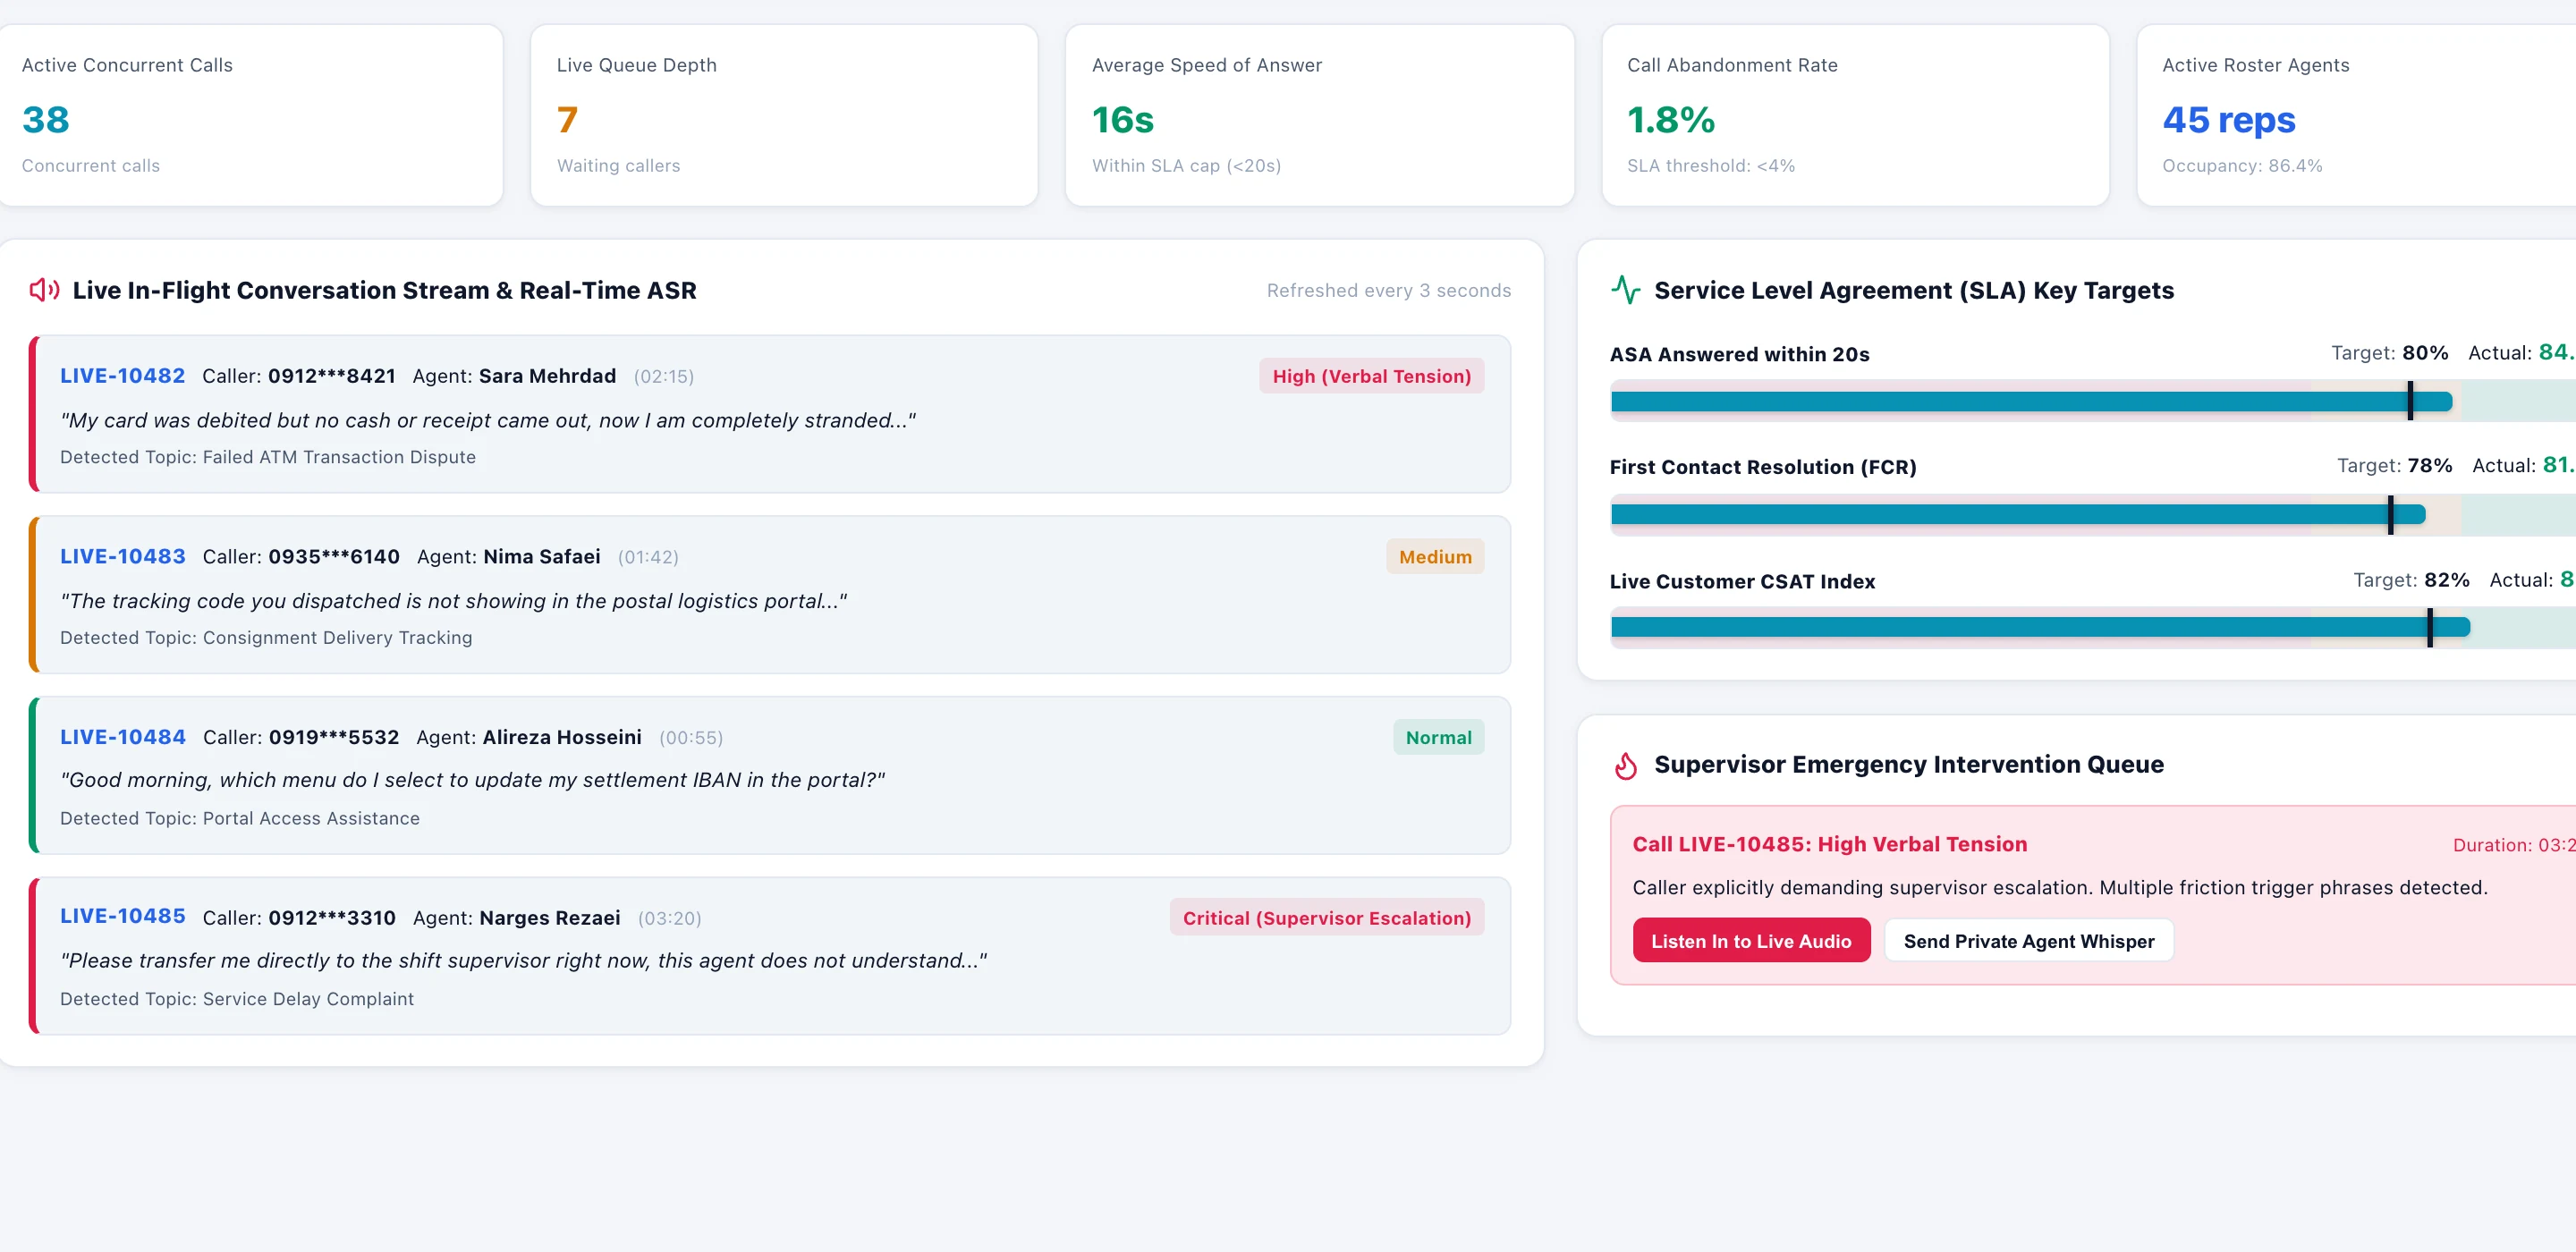Click caller number 0935***6140
Viewport: 2576px width, 1252px height.
point(334,557)
